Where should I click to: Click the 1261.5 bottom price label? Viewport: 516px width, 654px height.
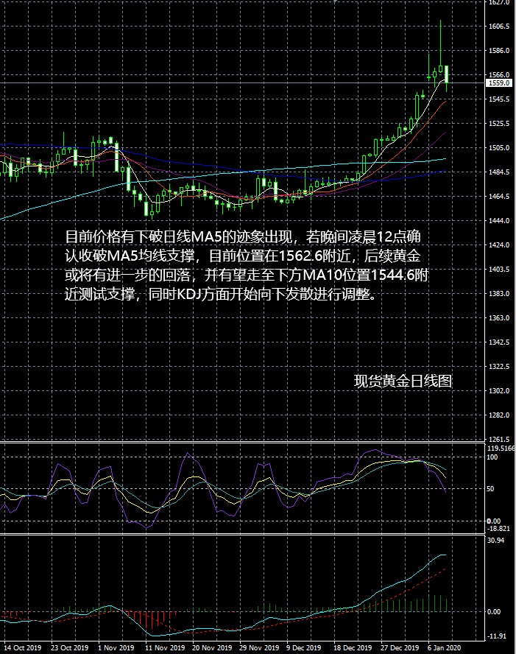(499, 440)
